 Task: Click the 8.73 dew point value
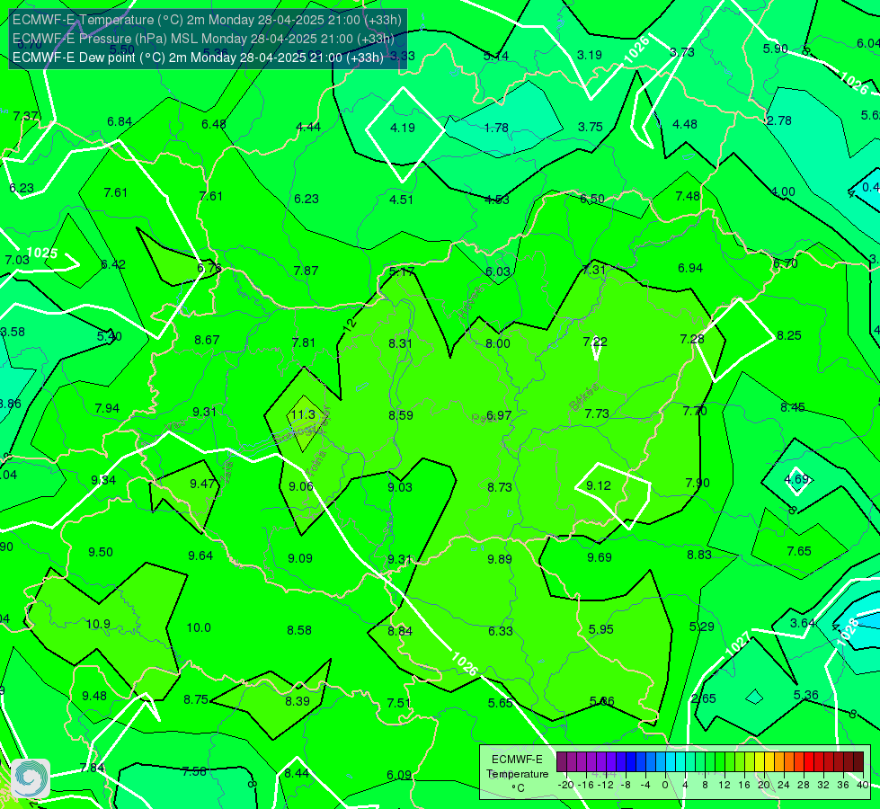500,486
